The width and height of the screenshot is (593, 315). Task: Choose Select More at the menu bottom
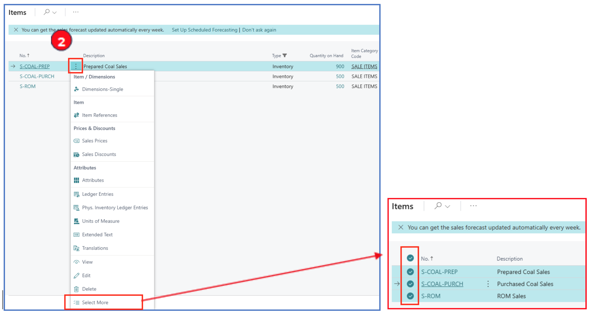(95, 302)
